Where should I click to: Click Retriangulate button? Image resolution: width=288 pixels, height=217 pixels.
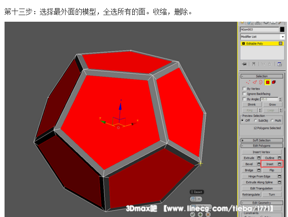(251, 194)
